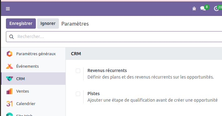This screenshot has width=222, height=116.
Task: Click the 'Définir des plans et des revenus' description
Action: pos(151,77)
